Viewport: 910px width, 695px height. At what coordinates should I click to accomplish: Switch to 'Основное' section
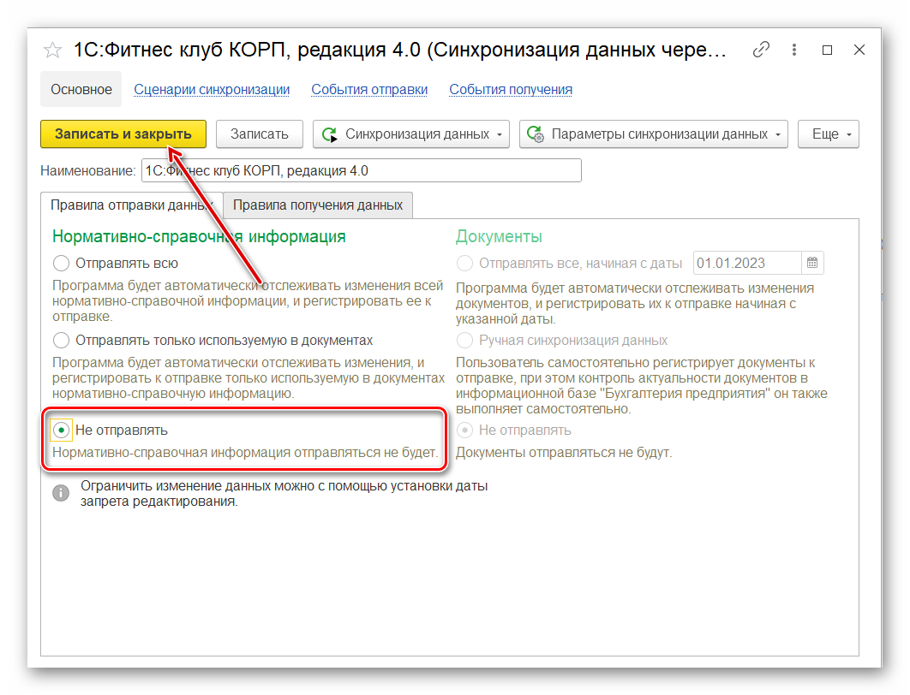click(x=81, y=89)
